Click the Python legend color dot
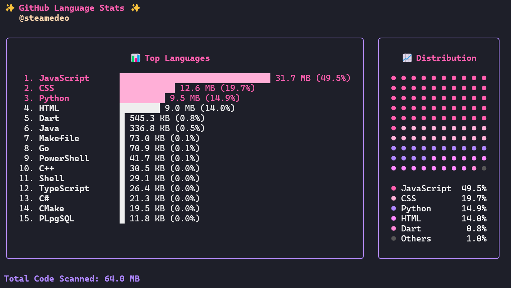 pyautogui.click(x=394, y=208)
